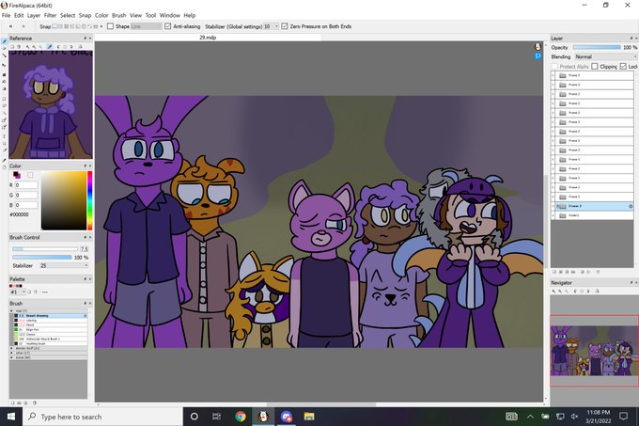
Task: Open the Brush Control Stabilizer 25 dropdown
Action: pos(64,265)
